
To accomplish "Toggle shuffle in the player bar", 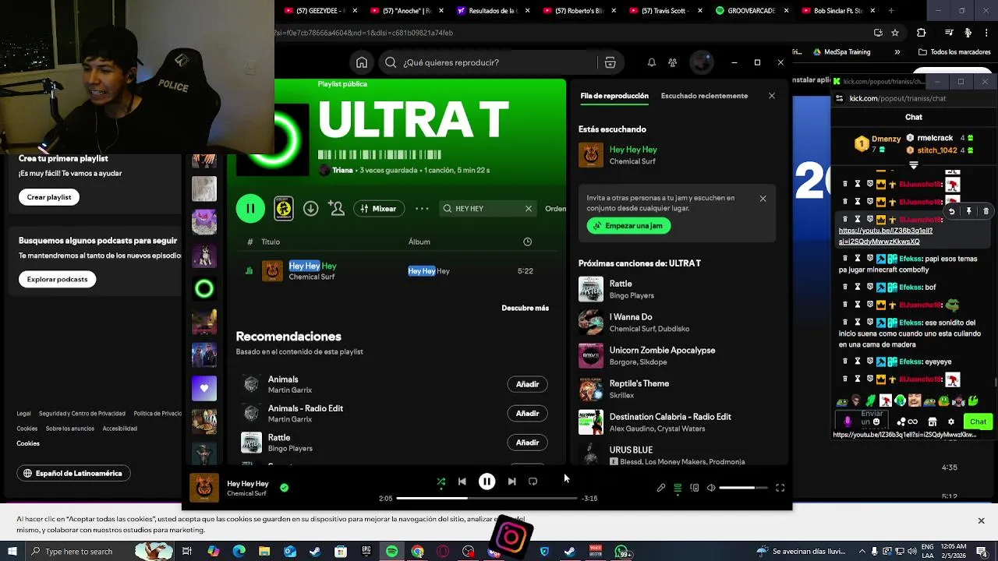I will tap(441, 482).
